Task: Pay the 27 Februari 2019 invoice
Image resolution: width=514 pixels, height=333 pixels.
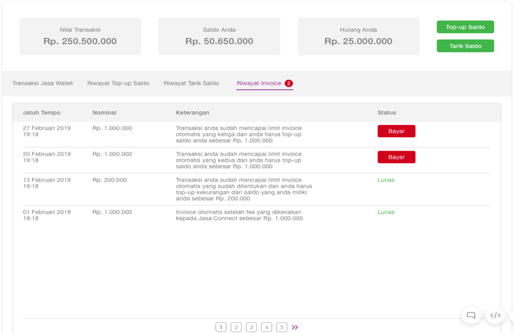Action: pos(396,131)
